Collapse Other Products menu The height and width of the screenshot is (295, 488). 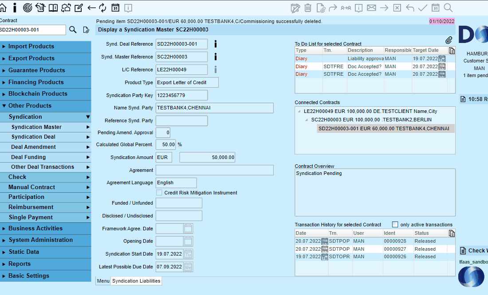(45, 106)
